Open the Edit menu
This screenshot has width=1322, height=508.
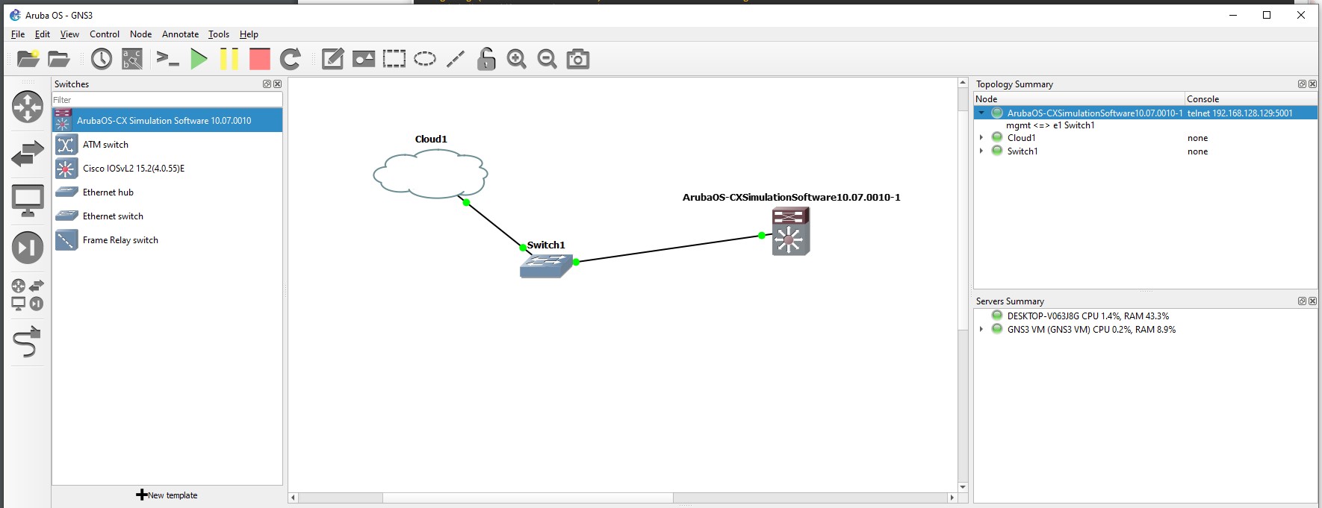tap(43, 34)
